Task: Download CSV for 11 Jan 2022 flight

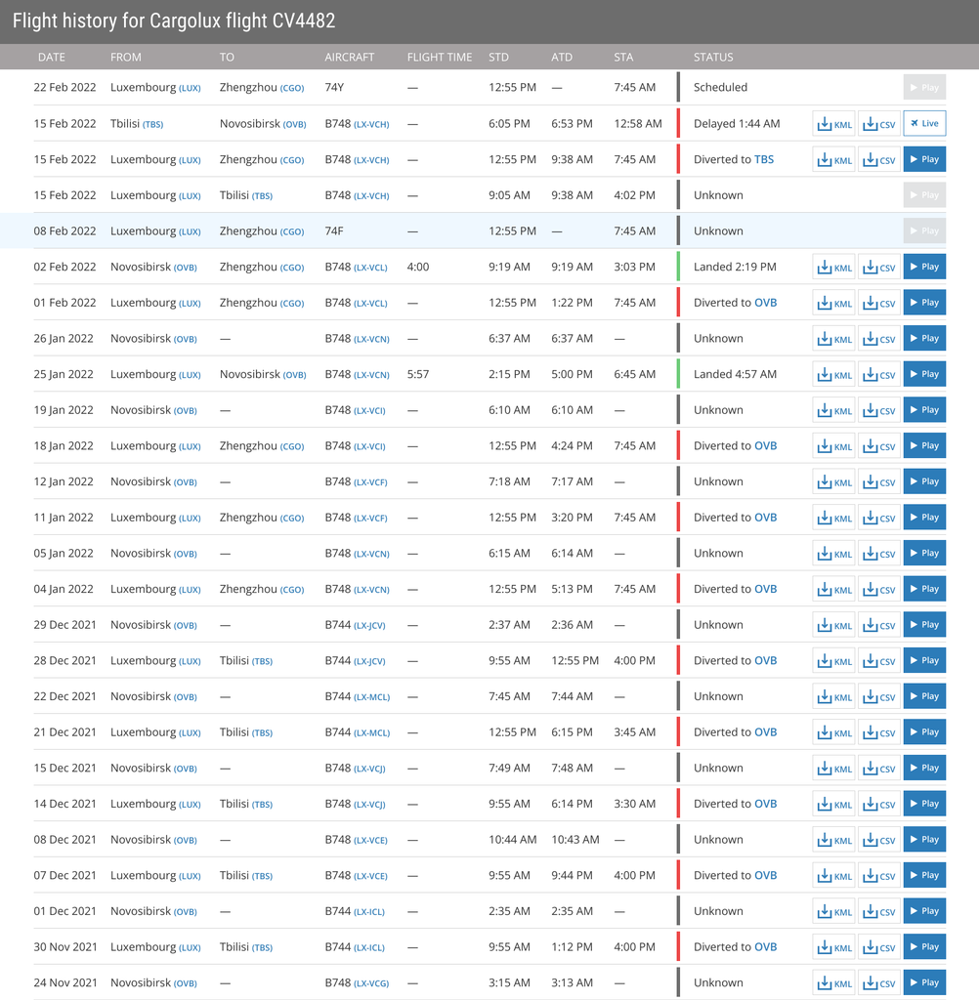Action: 878,518
